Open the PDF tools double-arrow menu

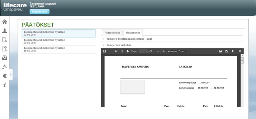point(240,51)
